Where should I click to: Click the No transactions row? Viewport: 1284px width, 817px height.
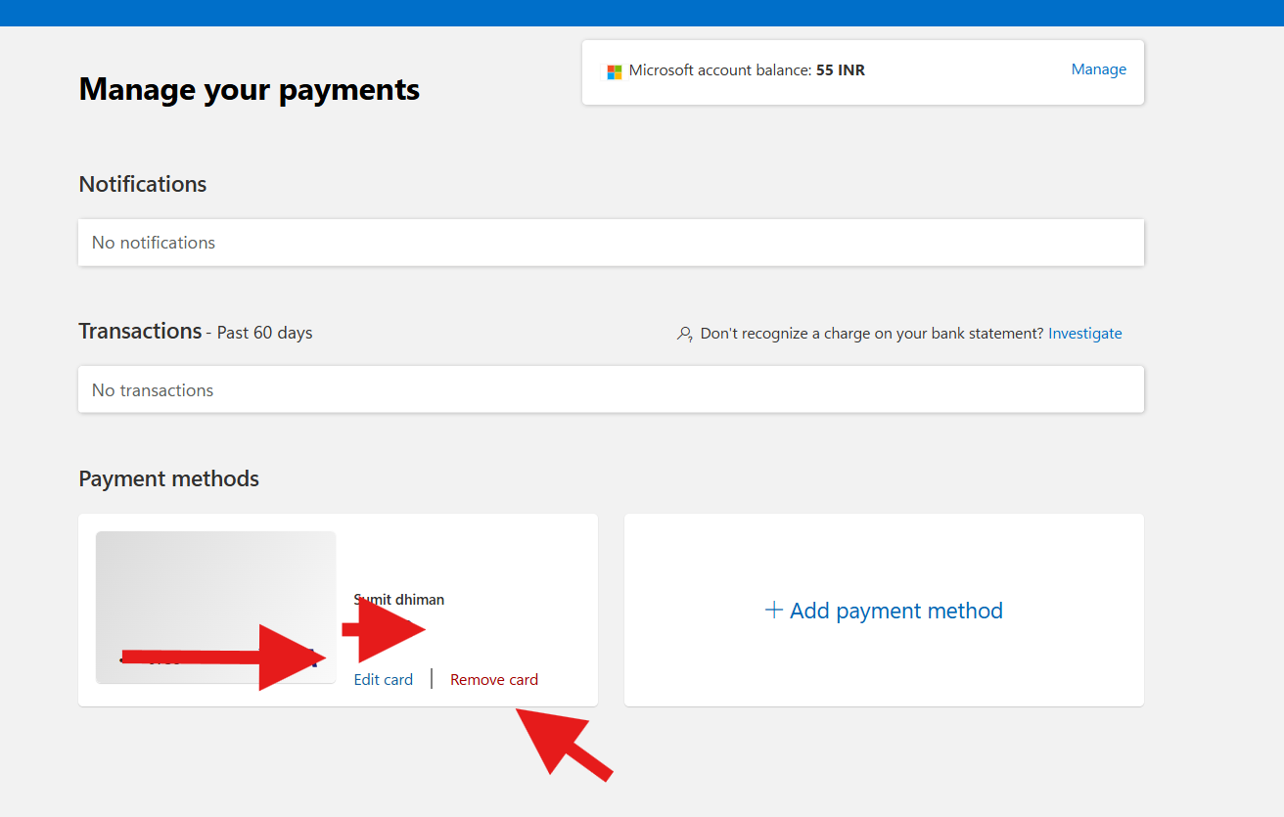611,389
